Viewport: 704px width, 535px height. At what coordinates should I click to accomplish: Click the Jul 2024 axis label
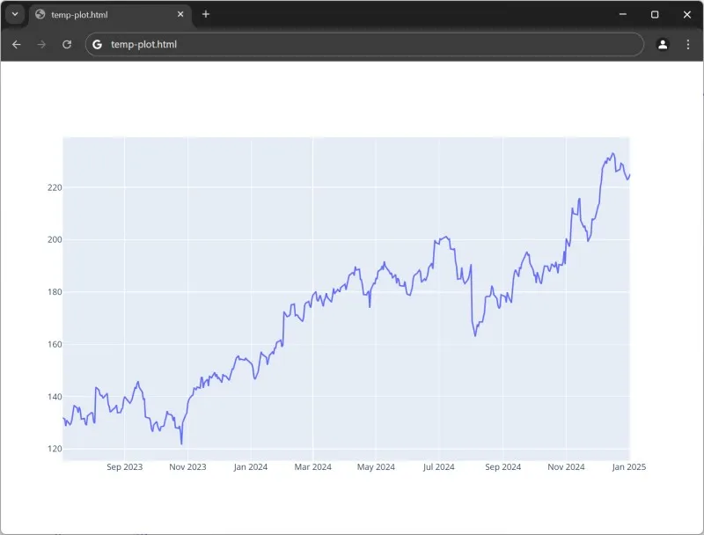[438, 466]
